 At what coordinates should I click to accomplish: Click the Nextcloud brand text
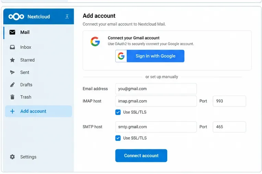(39, 17)
